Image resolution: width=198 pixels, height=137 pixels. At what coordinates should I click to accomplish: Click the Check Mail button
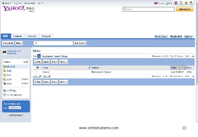click(8, 43)
